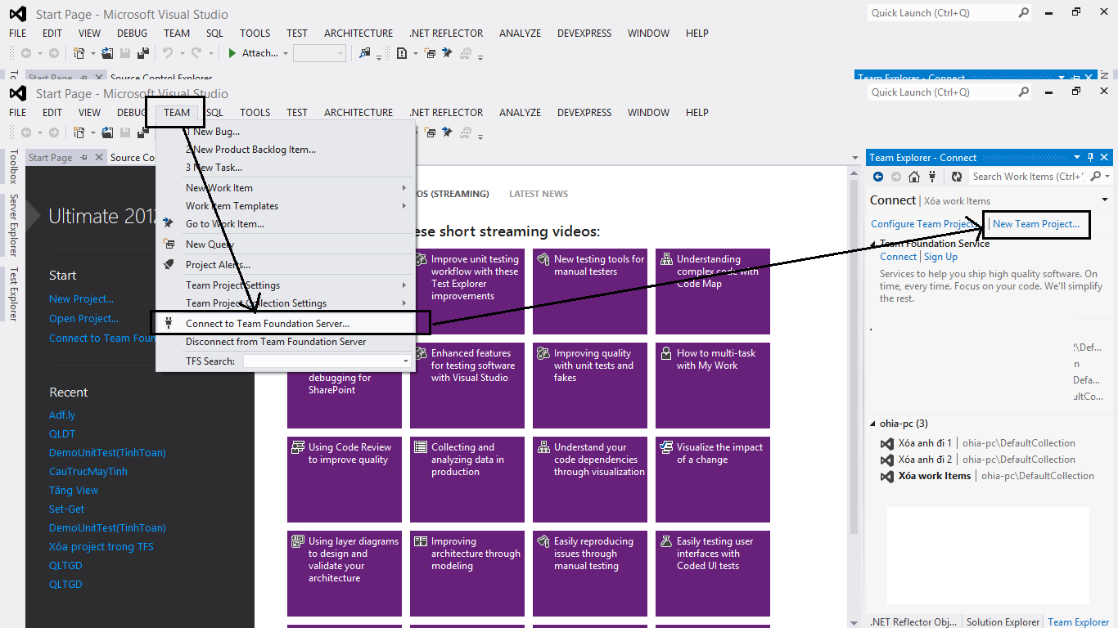The height and width of the screenshot is (628, 1118).
Task: Click the New Team Project link
Action: (x=1035, y=224)
